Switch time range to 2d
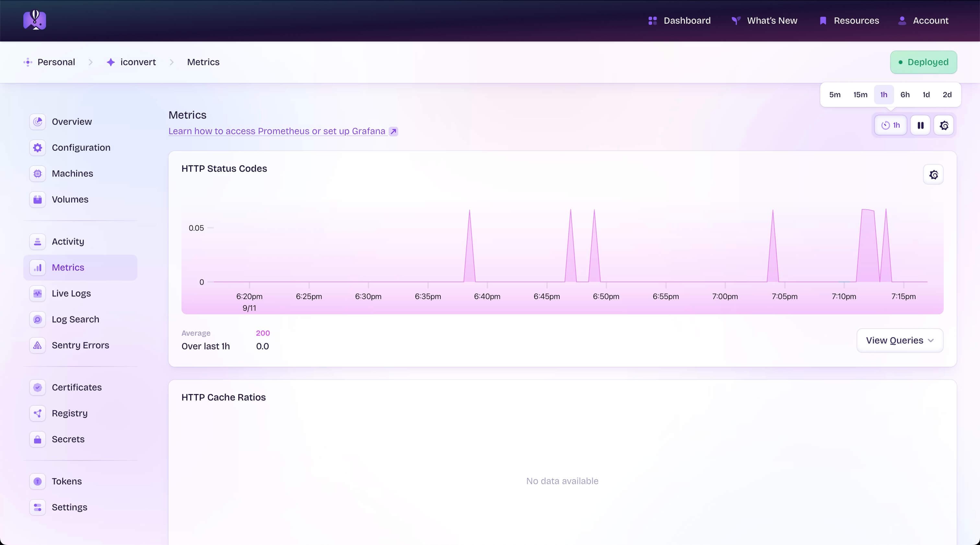The width and height of the screenshot is (980, 545). click(947, 94)
